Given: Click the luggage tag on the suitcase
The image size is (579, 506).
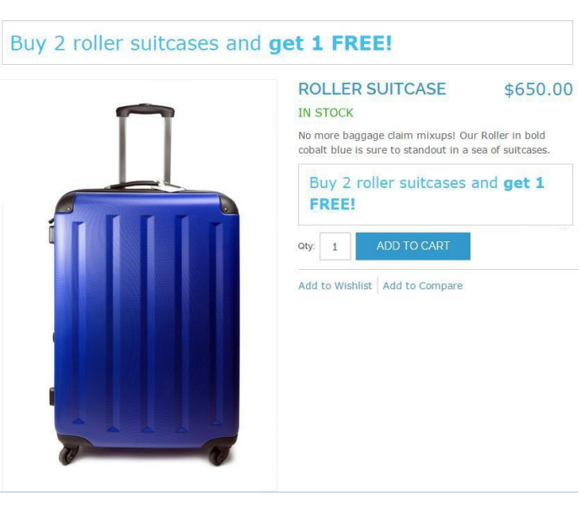Looking at the screenshot, I should 173,186.
